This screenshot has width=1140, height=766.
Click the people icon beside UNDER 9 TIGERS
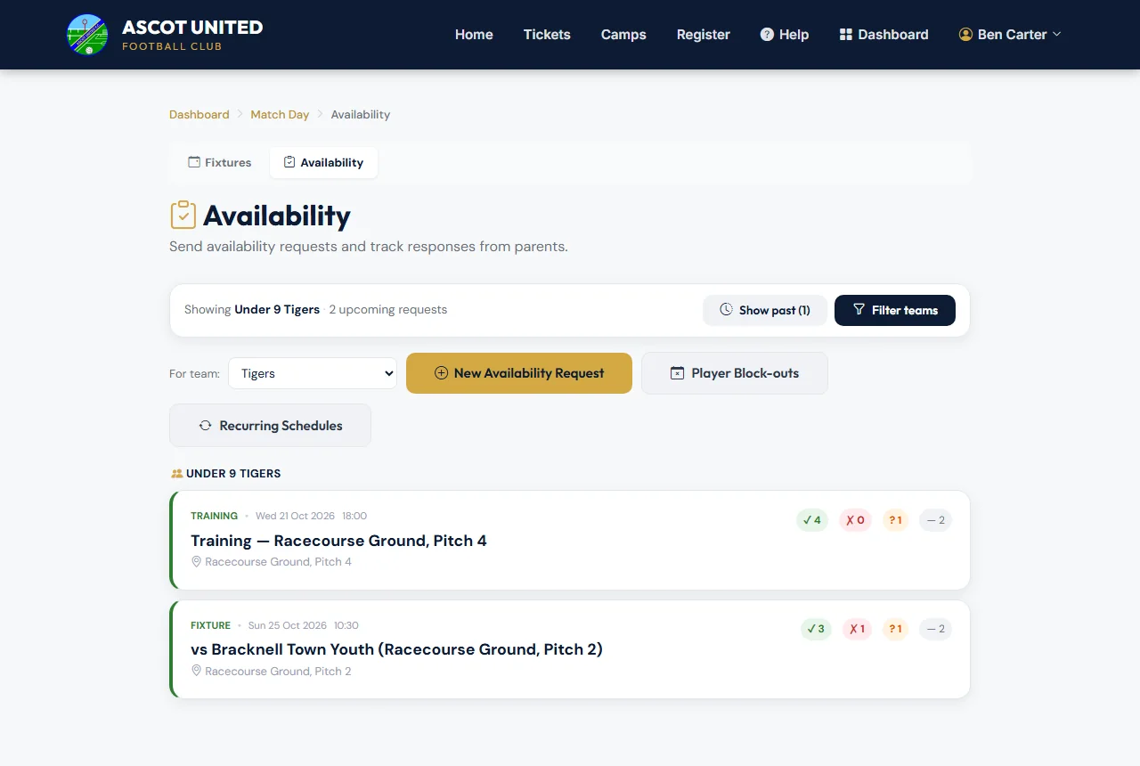tap(176, 474)
